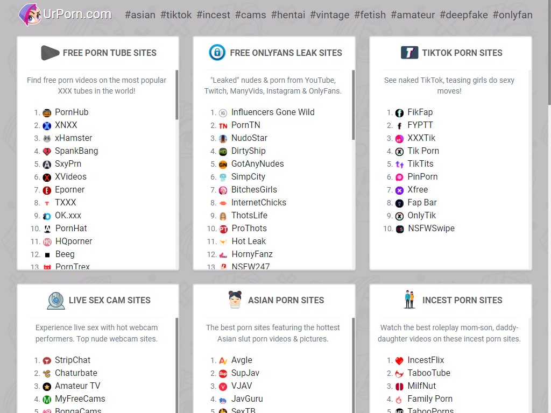Click the TikTits favicon
Image resolution: width=551 pixels, height=413 pixels.
[x=399, y=165]
